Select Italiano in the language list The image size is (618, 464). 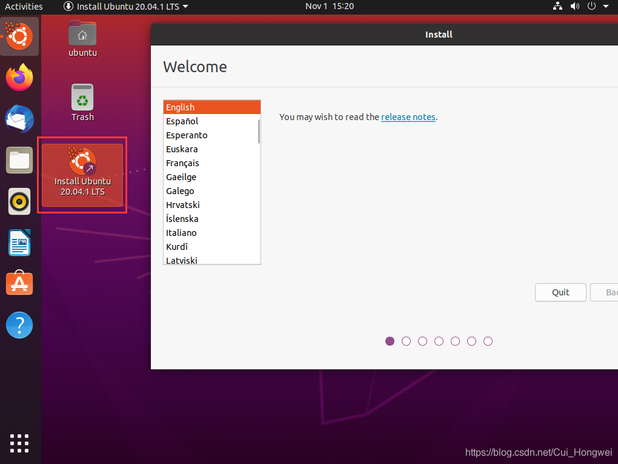(211, 233)
